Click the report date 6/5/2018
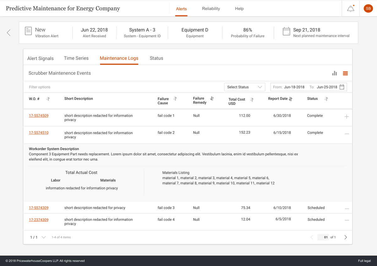Viewport: 377px width, 266px height. click(283, 219)
